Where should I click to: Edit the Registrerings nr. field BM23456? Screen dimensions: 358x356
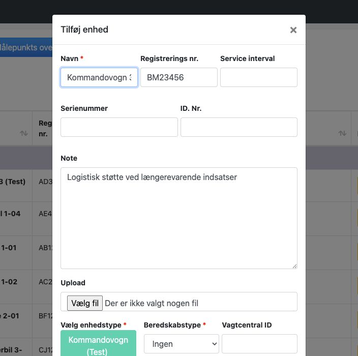click(179, 77)
